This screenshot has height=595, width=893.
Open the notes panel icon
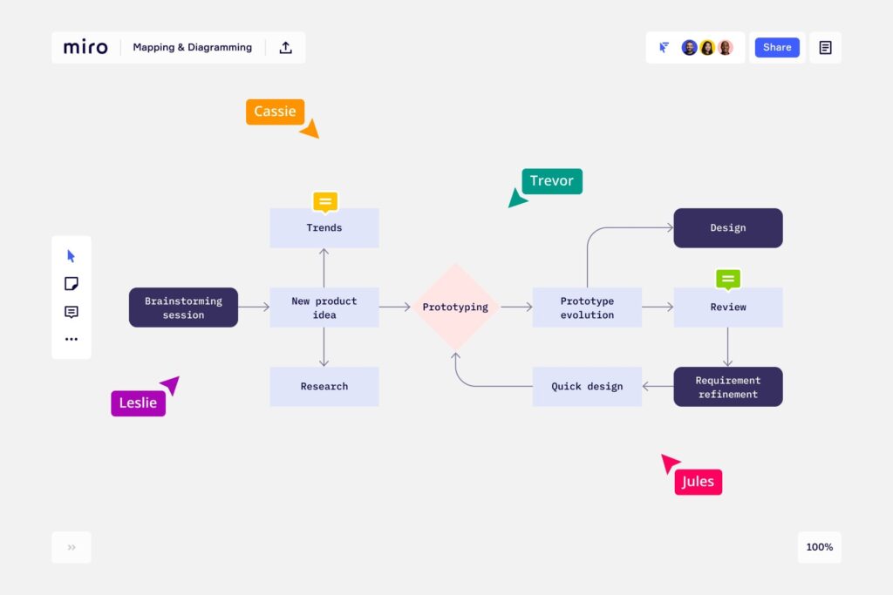825,47
